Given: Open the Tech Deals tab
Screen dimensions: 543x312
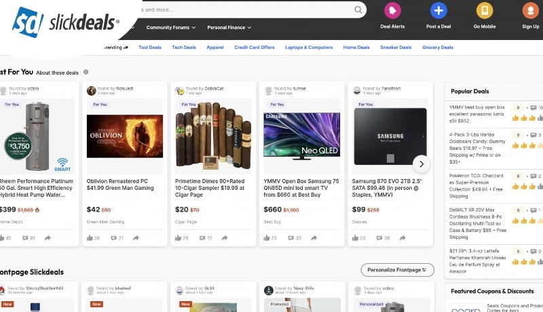Looking at the screenshot, I should pos(184,47).
